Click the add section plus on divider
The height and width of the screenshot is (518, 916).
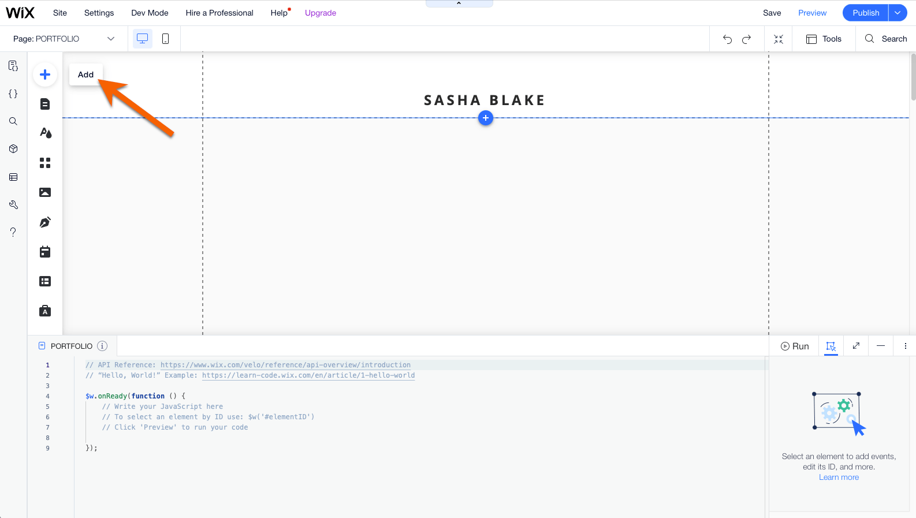(486, 118)
